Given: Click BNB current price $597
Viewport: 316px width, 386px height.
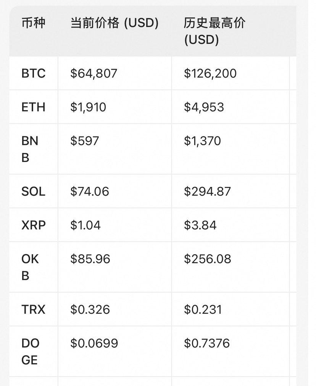Looking at the screenshot, I should tap(85, 141).
